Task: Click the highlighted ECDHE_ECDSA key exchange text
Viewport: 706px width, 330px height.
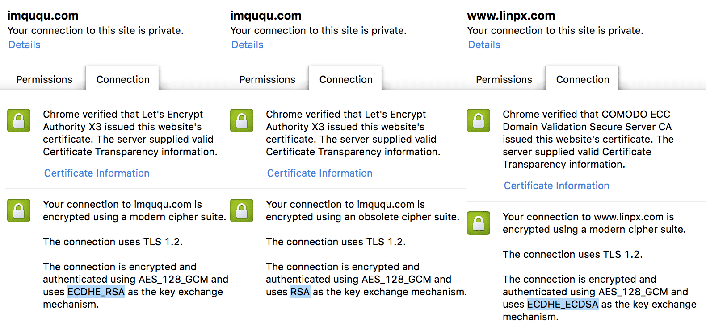Action: [563, 304]
